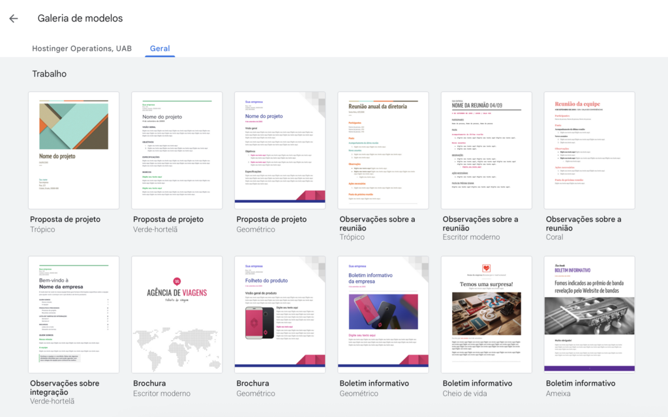668x417 pixels.
Task: Select the Observações sobre integração Verde-hortelã template
Action: (x=73, y=315)
